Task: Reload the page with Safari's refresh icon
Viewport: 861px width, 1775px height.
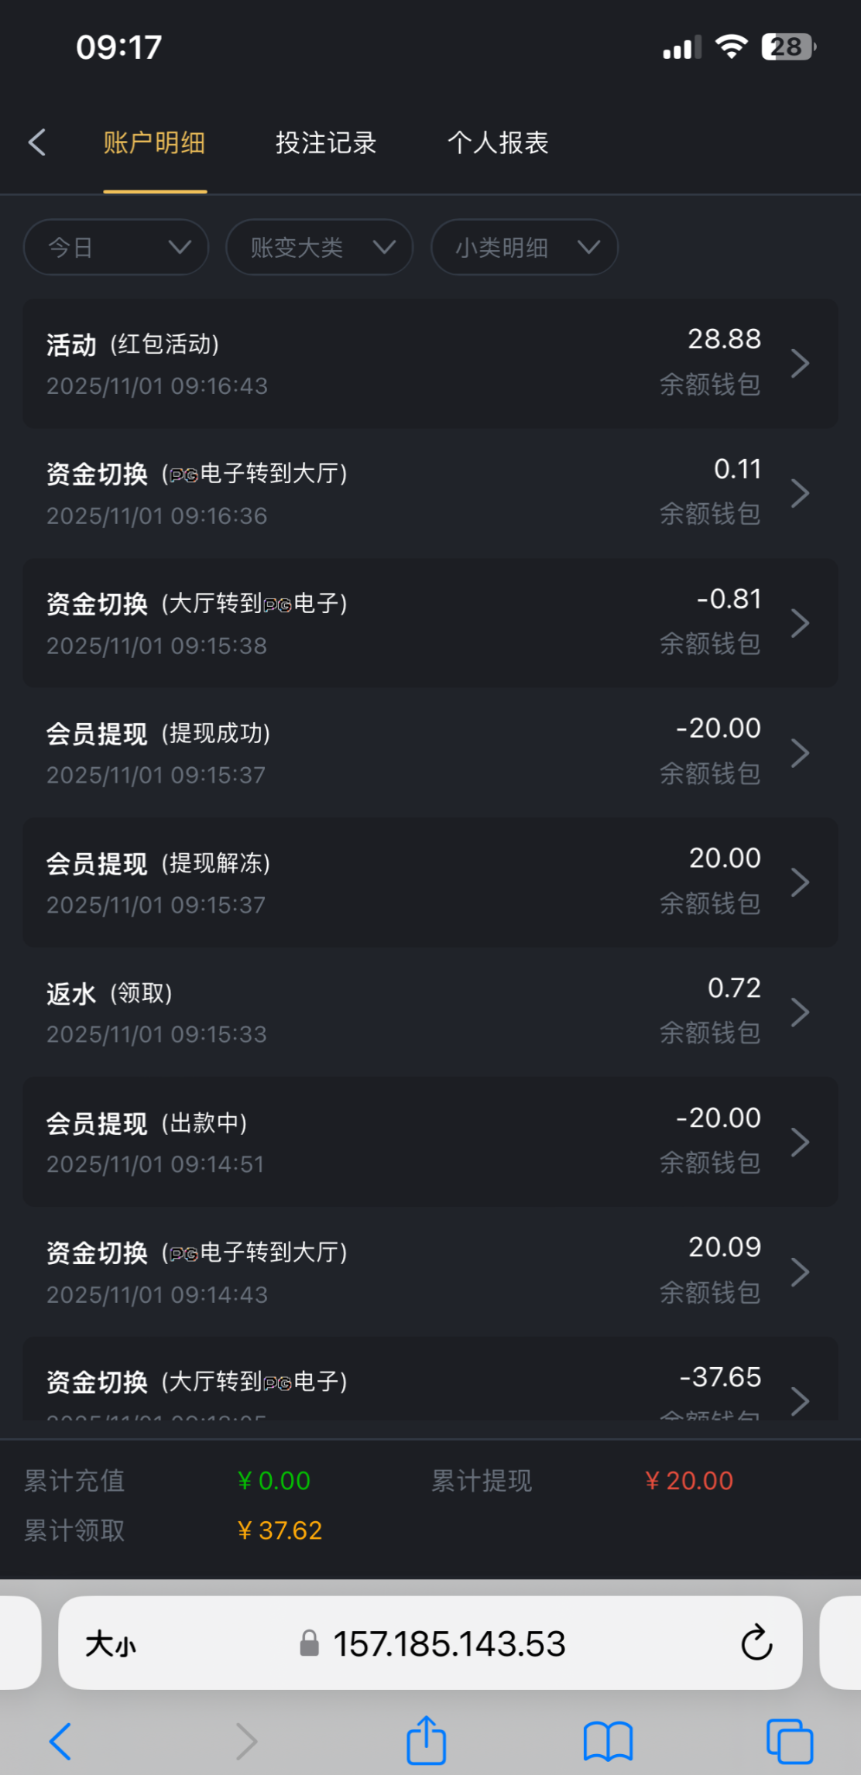Action: point(756,1643)
